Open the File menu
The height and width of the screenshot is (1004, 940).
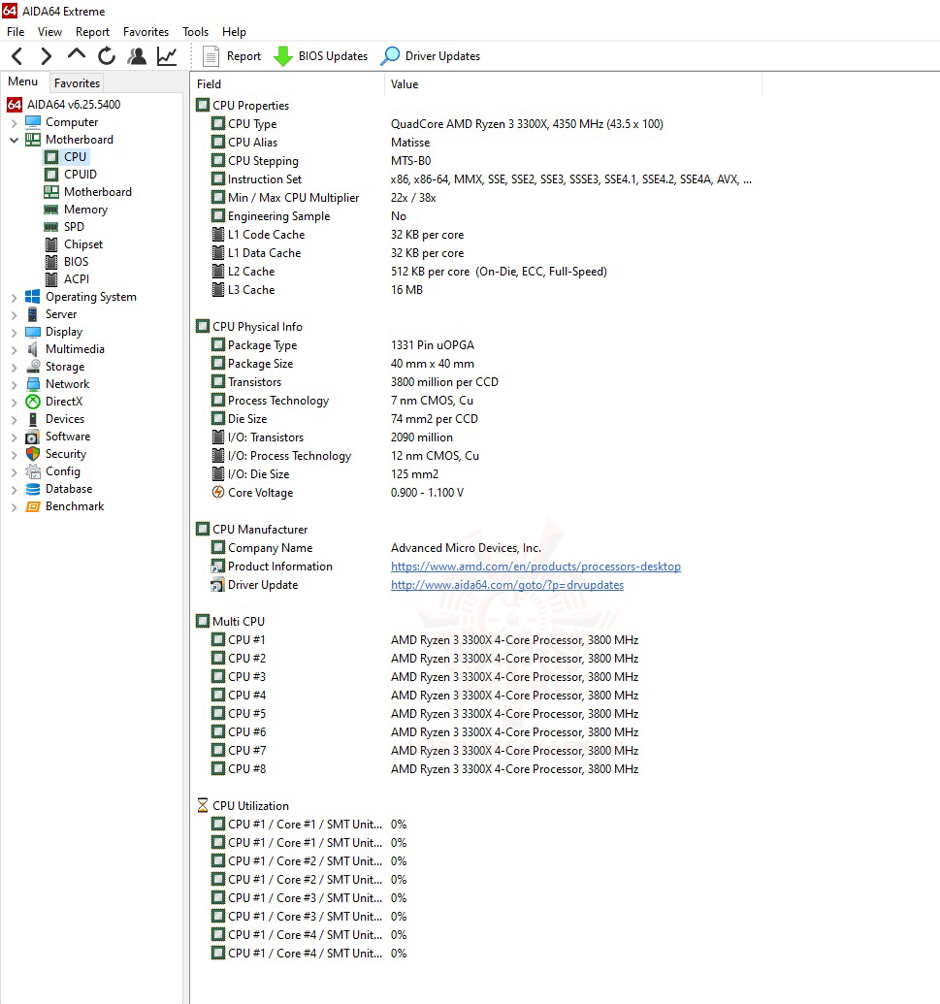coord(16,32)
